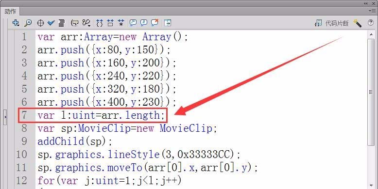
Task: Click Apply block comment icon
Action: pyautogui.click(x=133, y=23)
